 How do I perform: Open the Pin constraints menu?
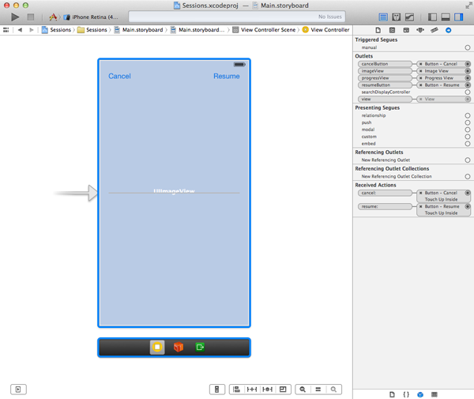coord(252,390)
